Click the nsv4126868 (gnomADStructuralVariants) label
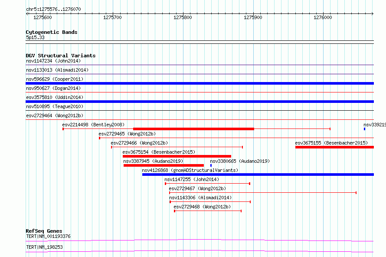The width and height of the screenshot is (386, 257). [x=190, y=170]
